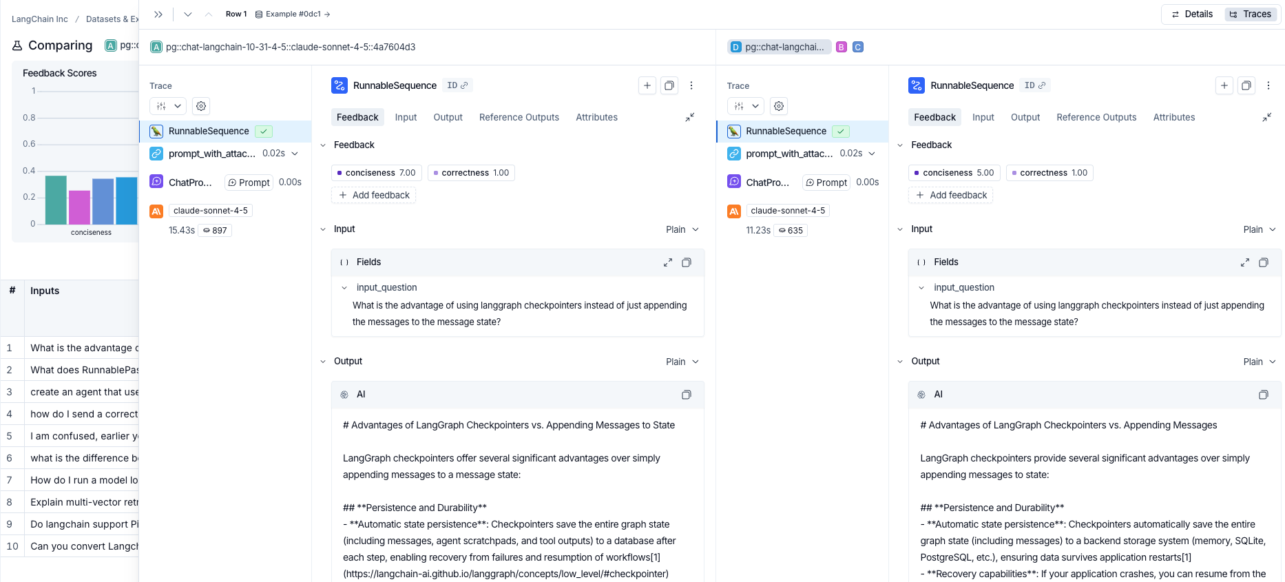The image size is (1285, 582).
Task: Open more options menu for left RunnableSequence
Action: (x=691, y=85)
